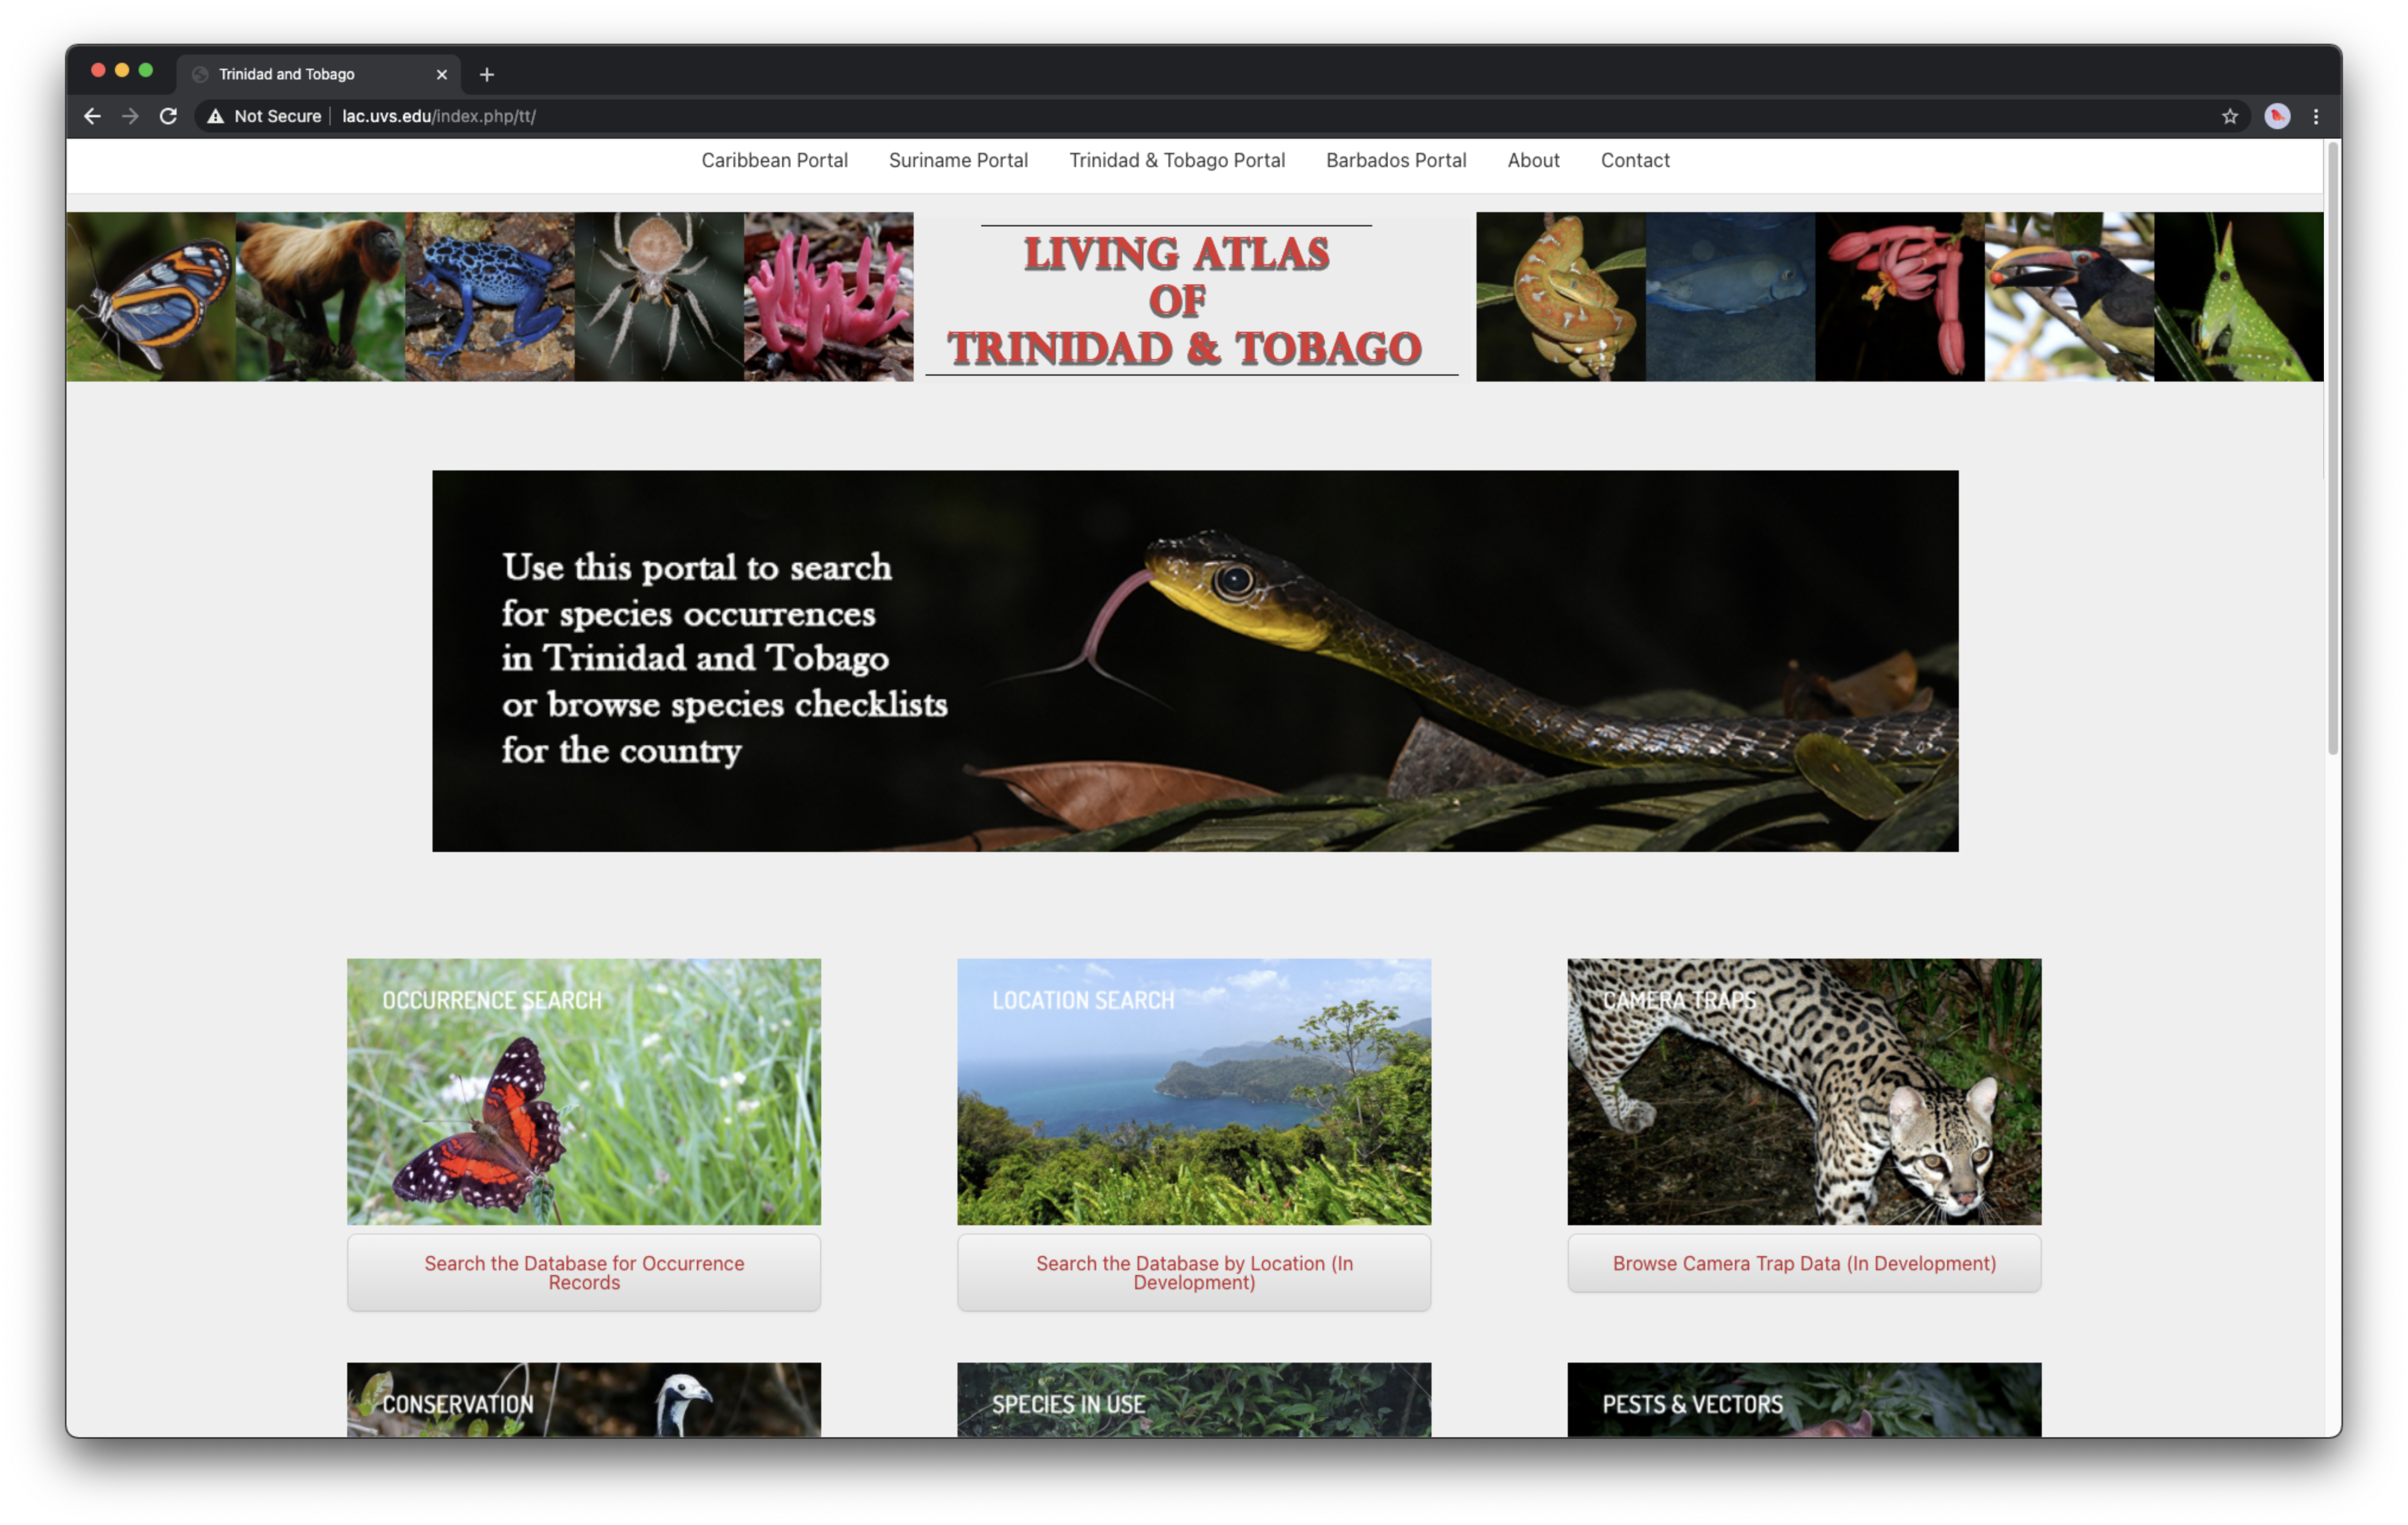Open the browser three-dot options menu
Image resolution: width=2408 pixels, height=1525 pixels.
2317,116
